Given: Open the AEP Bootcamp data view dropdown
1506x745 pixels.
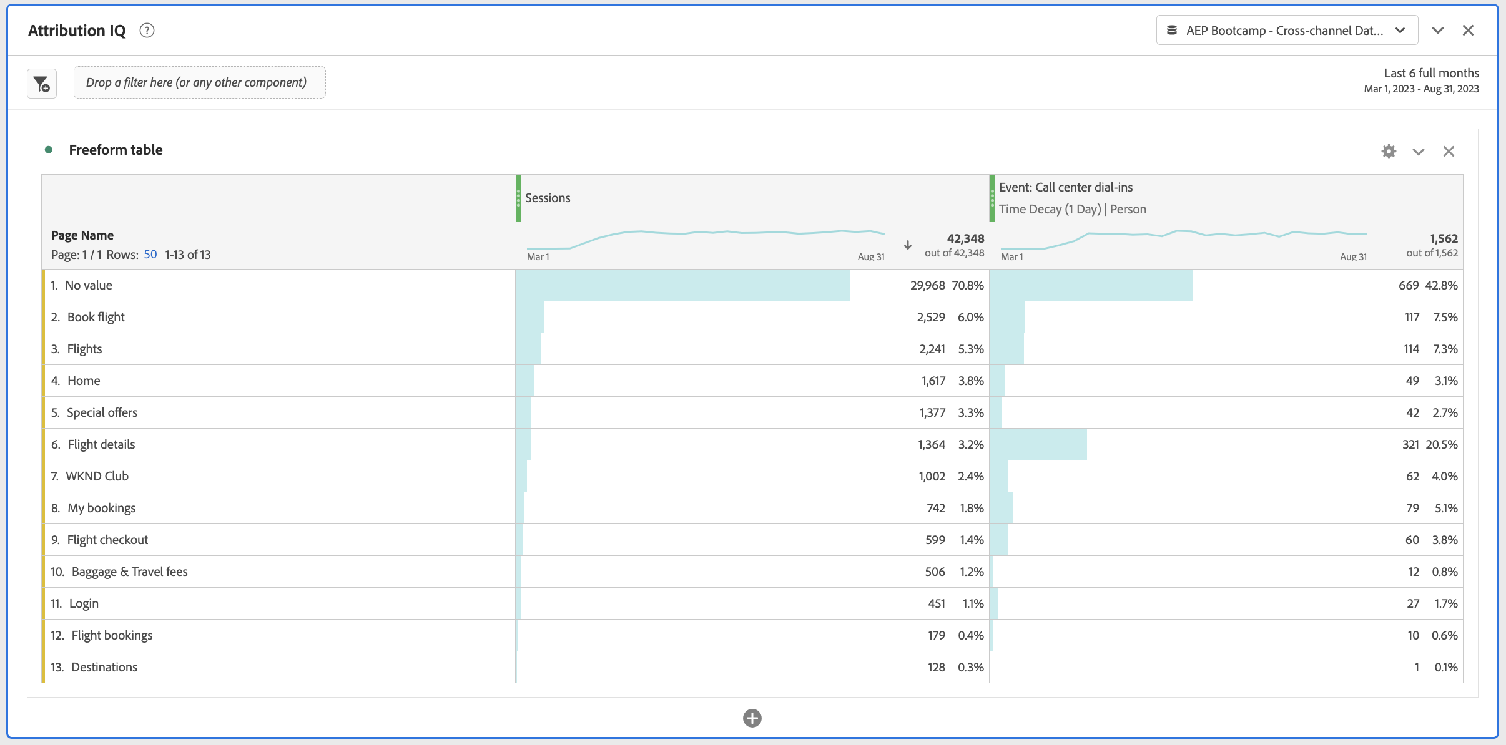Looking at the screenshot, I should (1287, 31).
